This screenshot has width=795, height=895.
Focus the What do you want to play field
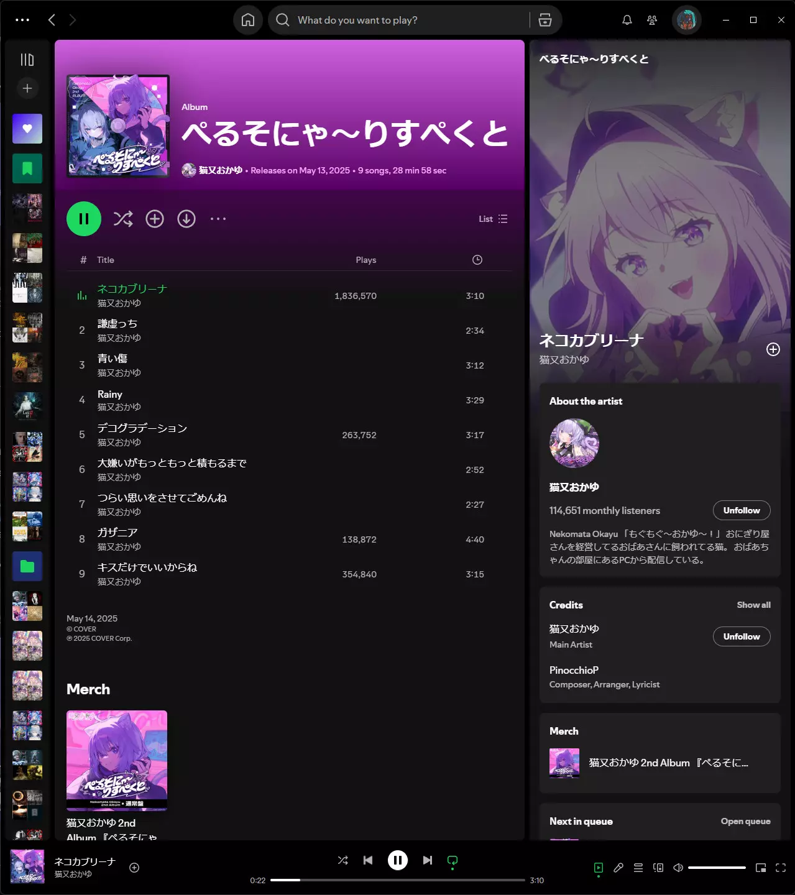(x=410, y=20)
